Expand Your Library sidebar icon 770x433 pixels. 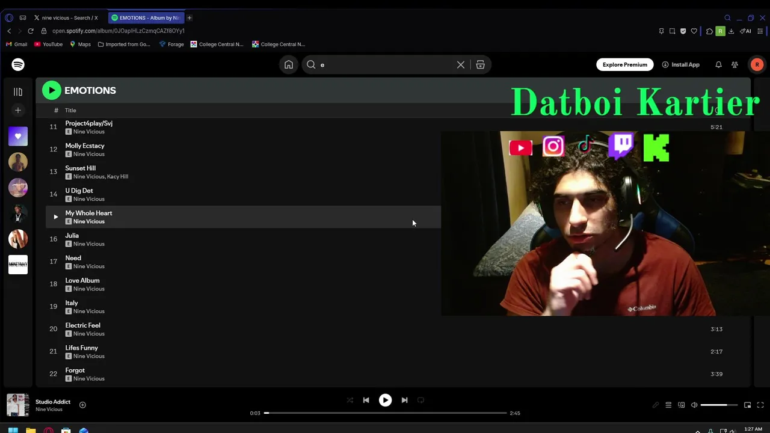pos(18,92)
